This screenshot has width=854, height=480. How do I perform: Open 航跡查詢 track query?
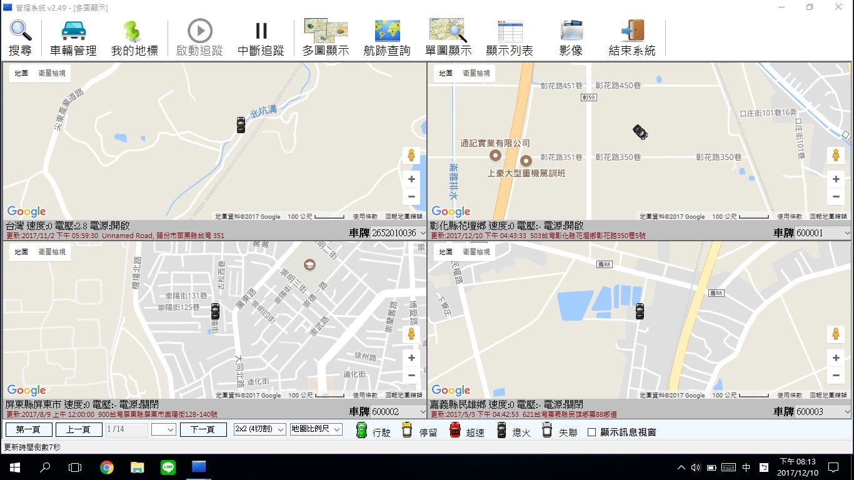(x=387, y=38)
